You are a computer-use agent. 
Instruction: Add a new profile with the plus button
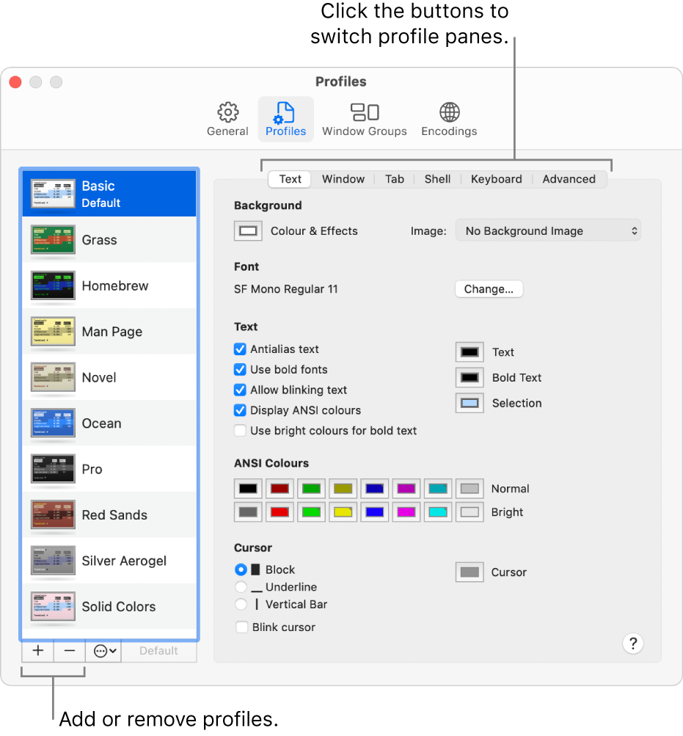click(x=37, y=650)
